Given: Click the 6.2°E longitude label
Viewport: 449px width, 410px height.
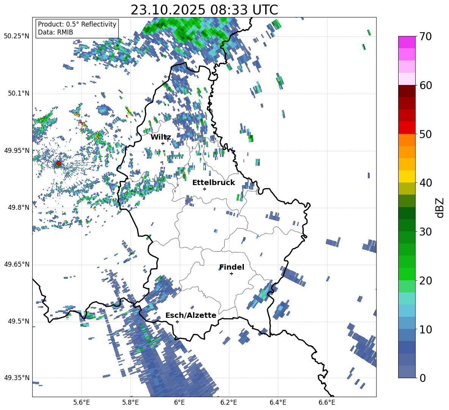Looking at the screenshot, I should coord(229,402).
